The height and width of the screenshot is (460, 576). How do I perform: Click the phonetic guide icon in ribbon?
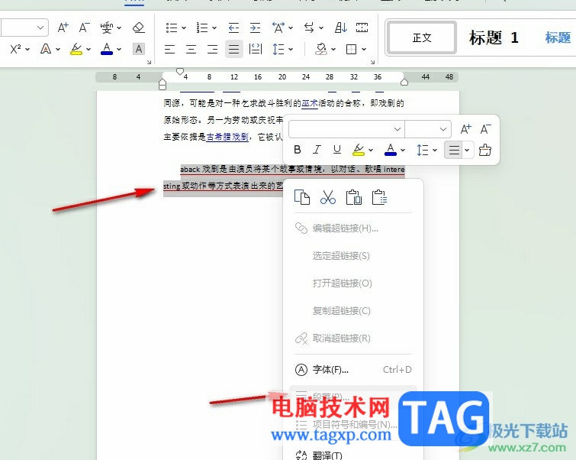tap(107, 28)
